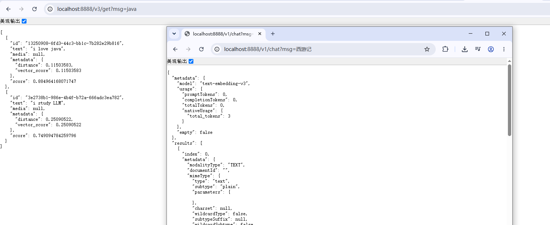Viewport: 550px width, 225px height.
Task: Reload the v1/chat page
Action: (x=201, y=49)
